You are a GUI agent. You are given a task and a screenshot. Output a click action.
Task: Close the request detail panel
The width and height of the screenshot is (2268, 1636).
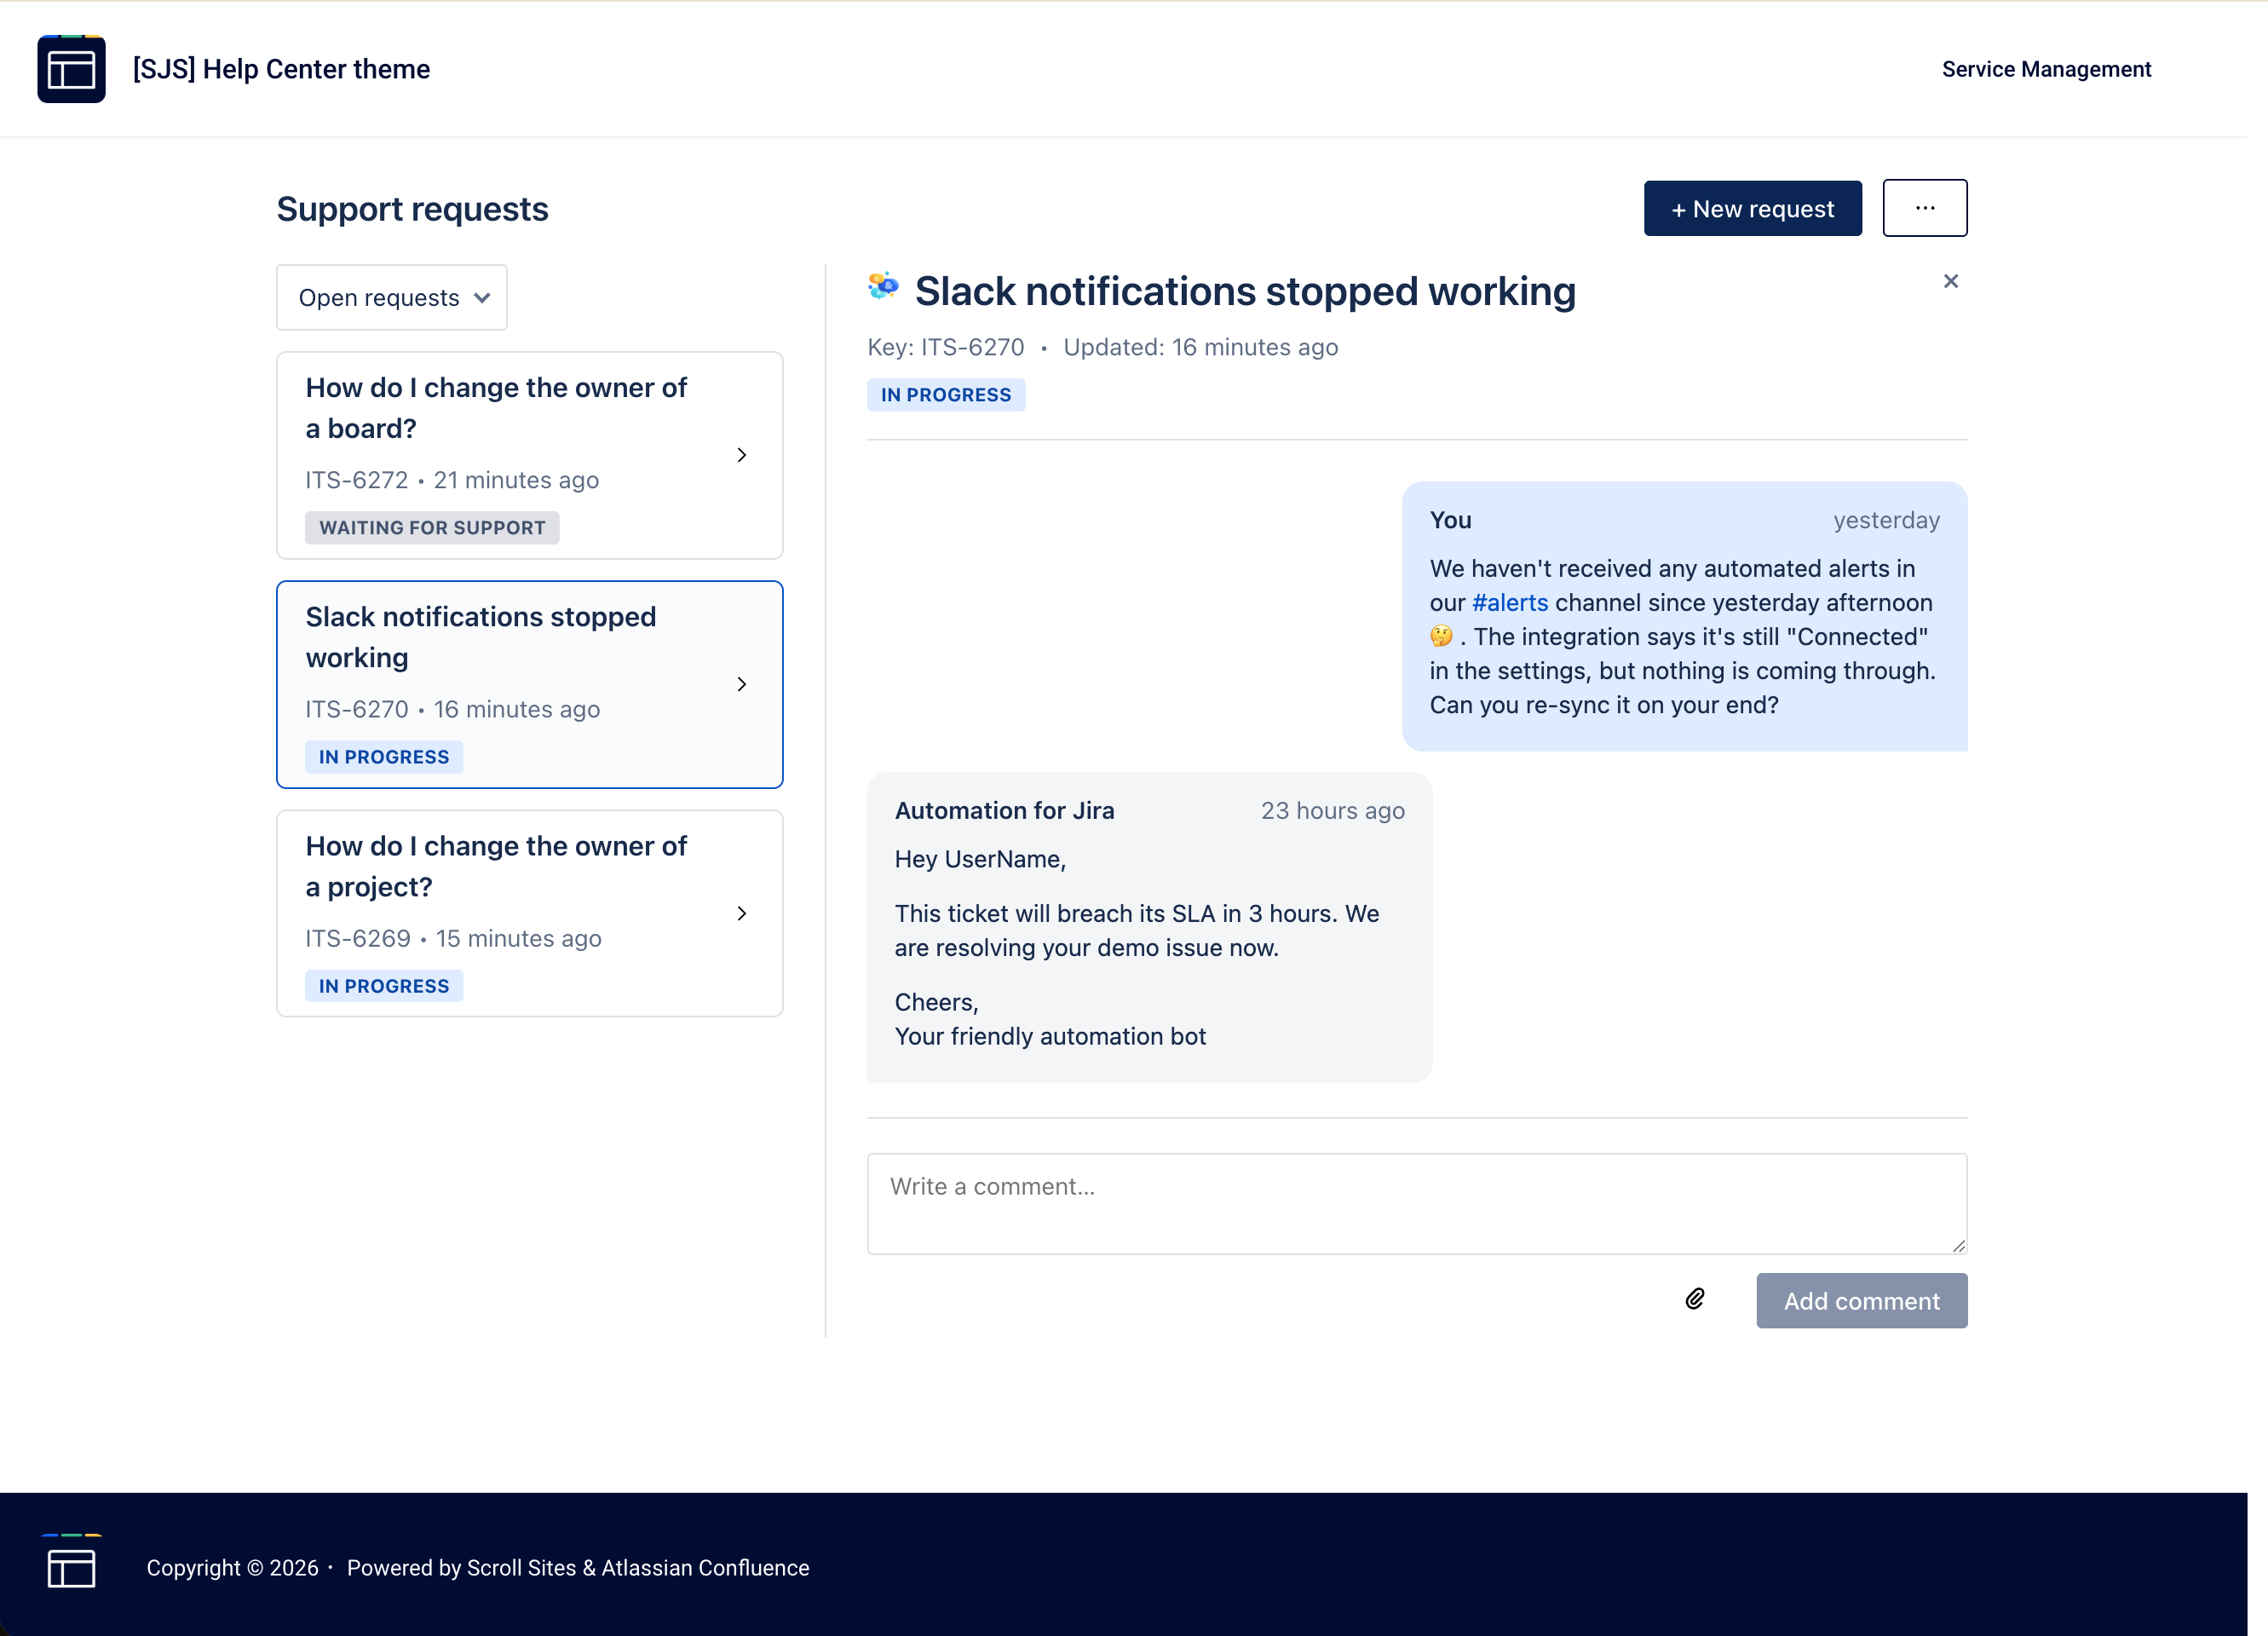(1950, 281)
